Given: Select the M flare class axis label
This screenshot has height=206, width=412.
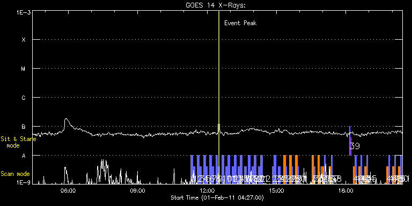Looking at the screenshot, I should coord(24,69).
